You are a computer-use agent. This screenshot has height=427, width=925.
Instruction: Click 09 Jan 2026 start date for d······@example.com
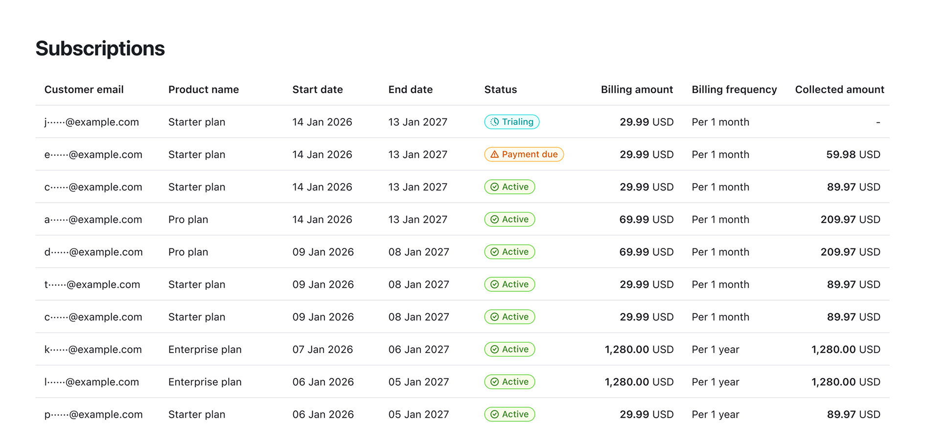(x=323, y=252)
